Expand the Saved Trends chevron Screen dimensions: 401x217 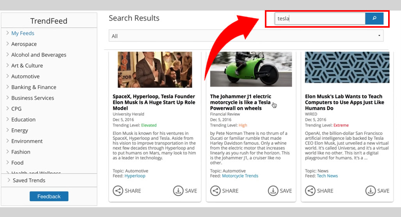(9, 180)
